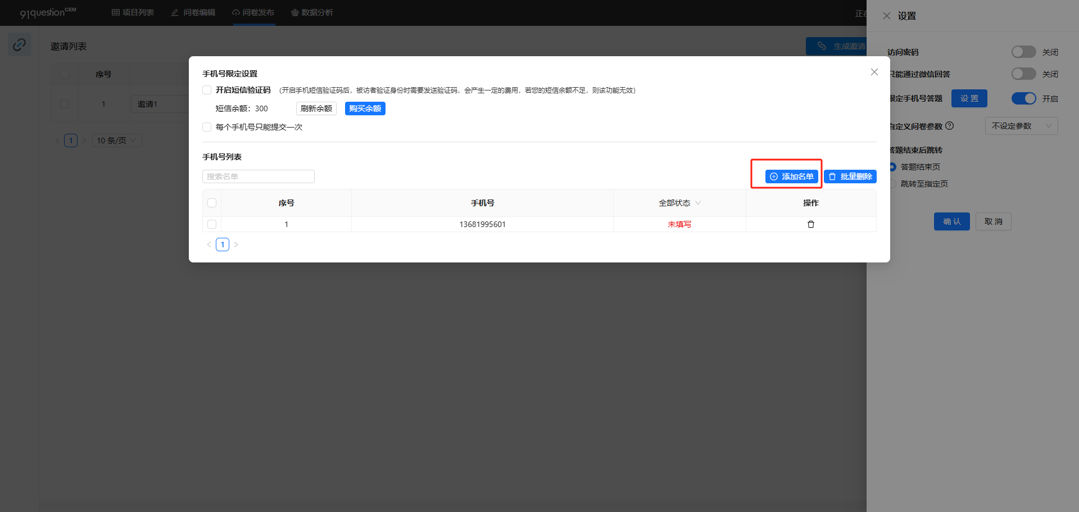Click the 生成邀请 generate invitation button
The height and width of the screenshot is (512, 1079).
click(x=836, y=46)
